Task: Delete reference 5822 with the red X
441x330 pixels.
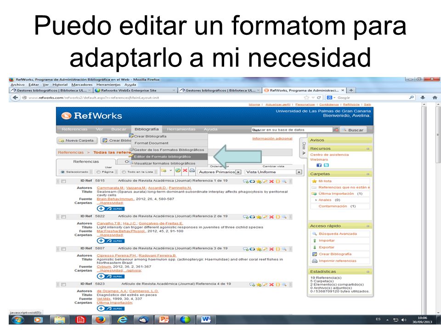Action: [271, 217]
